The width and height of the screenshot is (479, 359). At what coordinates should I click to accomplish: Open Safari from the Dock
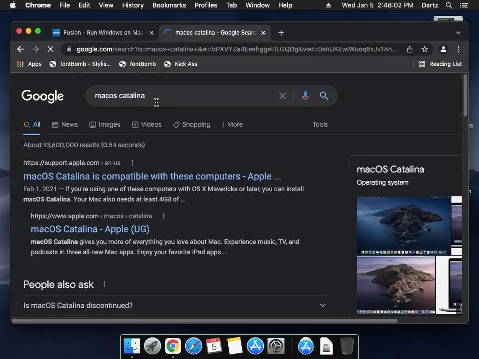tap(194, 346)
